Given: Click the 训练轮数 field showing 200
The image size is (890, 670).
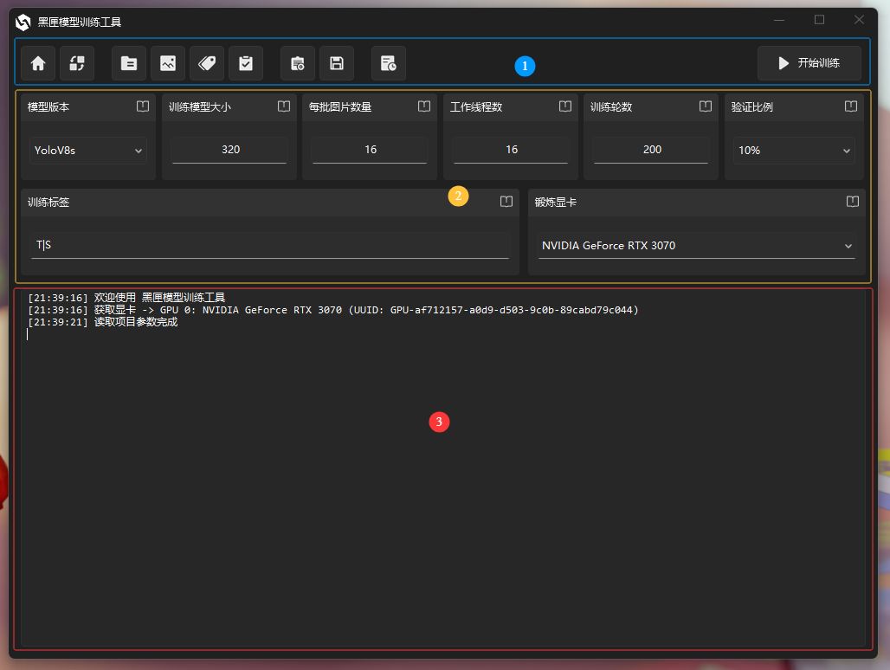Looking at the screenshot, I should (x=652, y=150).
